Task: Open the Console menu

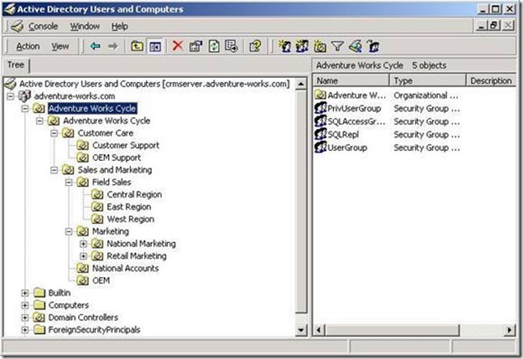Action: [43, 26]
